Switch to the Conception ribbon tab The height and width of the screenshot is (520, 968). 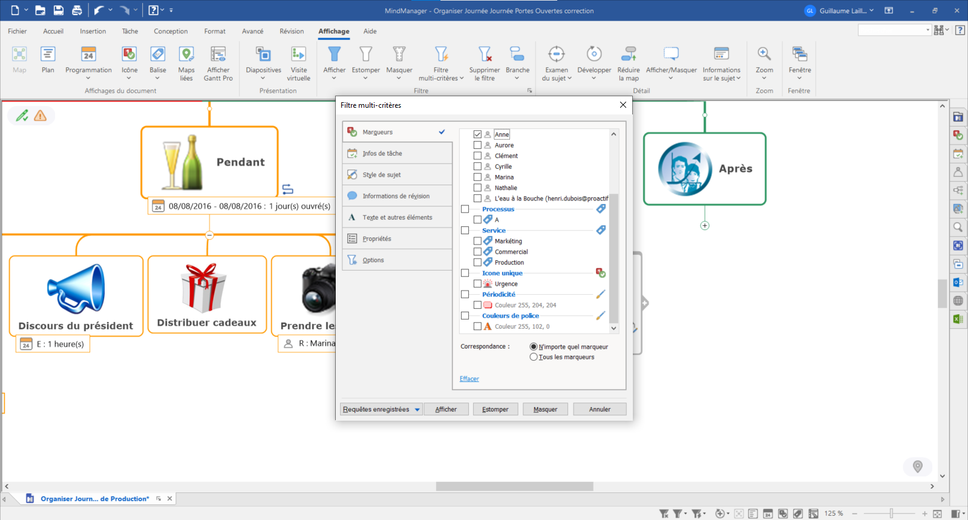[171, 31]
